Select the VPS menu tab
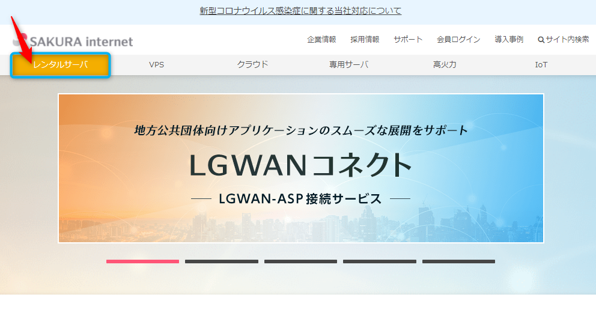 [x=157, y=65]
